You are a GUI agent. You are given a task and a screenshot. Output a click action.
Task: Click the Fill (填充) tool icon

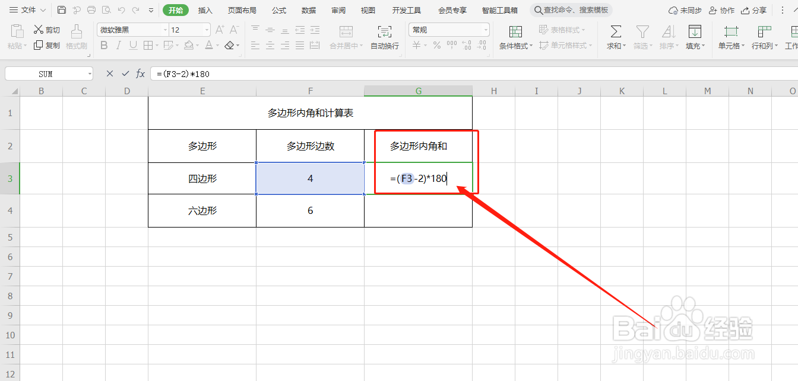pos(693,36)
